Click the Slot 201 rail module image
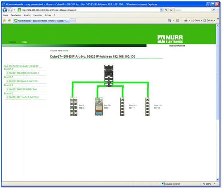Image resolution: width=222 pixels, height=188 pixels. tap(99, 107)
